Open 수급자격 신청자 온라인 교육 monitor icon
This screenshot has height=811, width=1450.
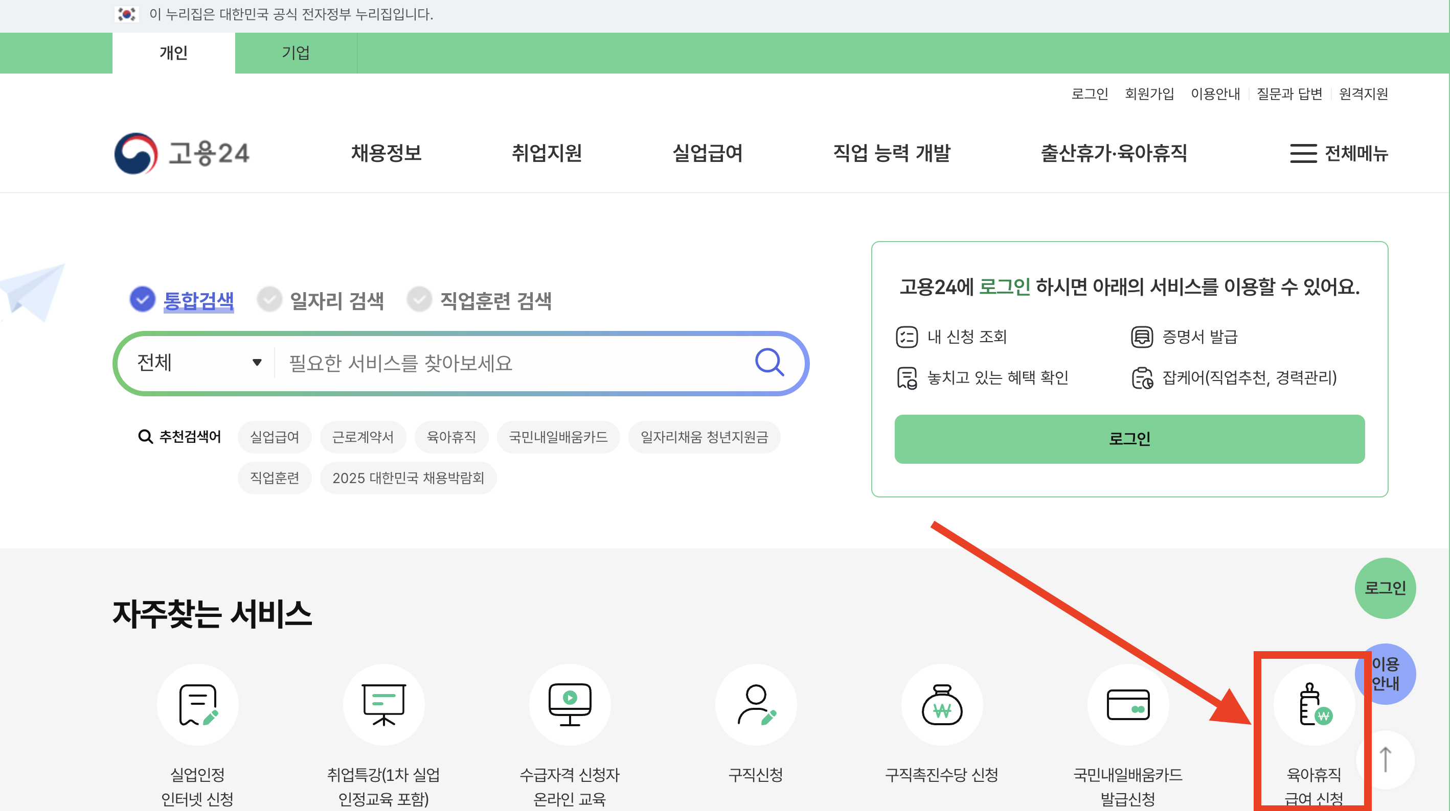coord(570,704)
